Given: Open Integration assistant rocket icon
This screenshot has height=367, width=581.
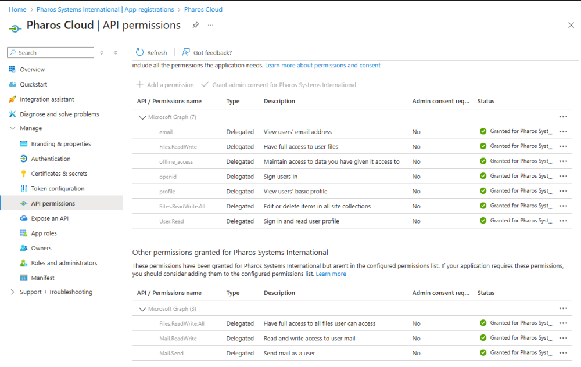Looking at the screenshot, I should tap(12, 99).
